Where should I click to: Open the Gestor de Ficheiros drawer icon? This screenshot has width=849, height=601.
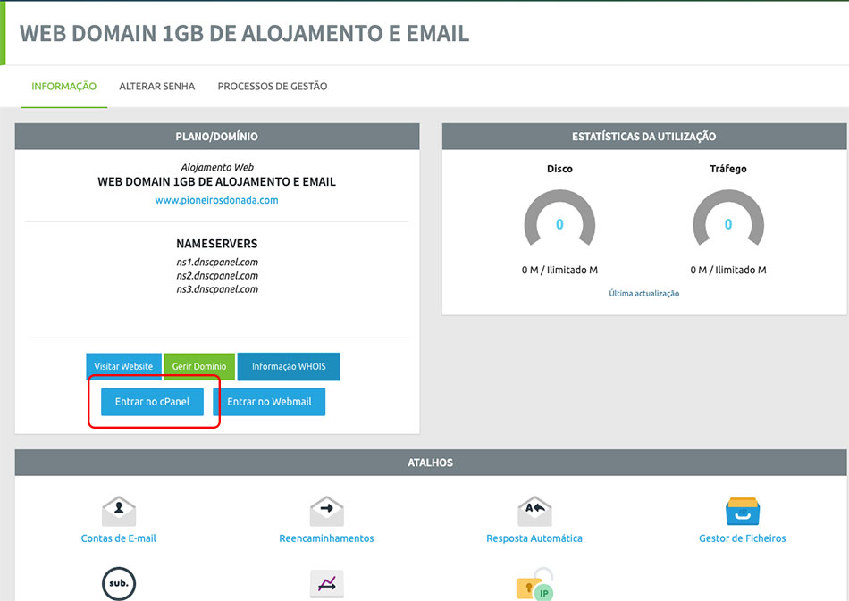tap(742, 511)
